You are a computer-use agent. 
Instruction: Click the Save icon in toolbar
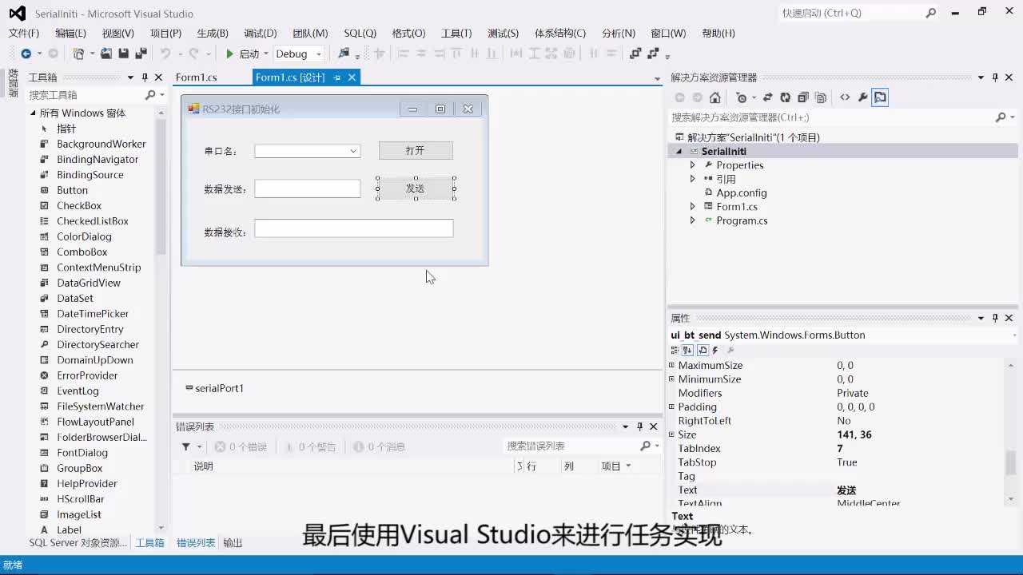[x=123, y=54]
